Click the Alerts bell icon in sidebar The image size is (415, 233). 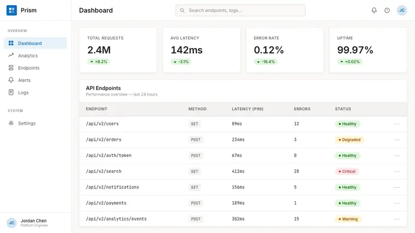pos(11,80)
